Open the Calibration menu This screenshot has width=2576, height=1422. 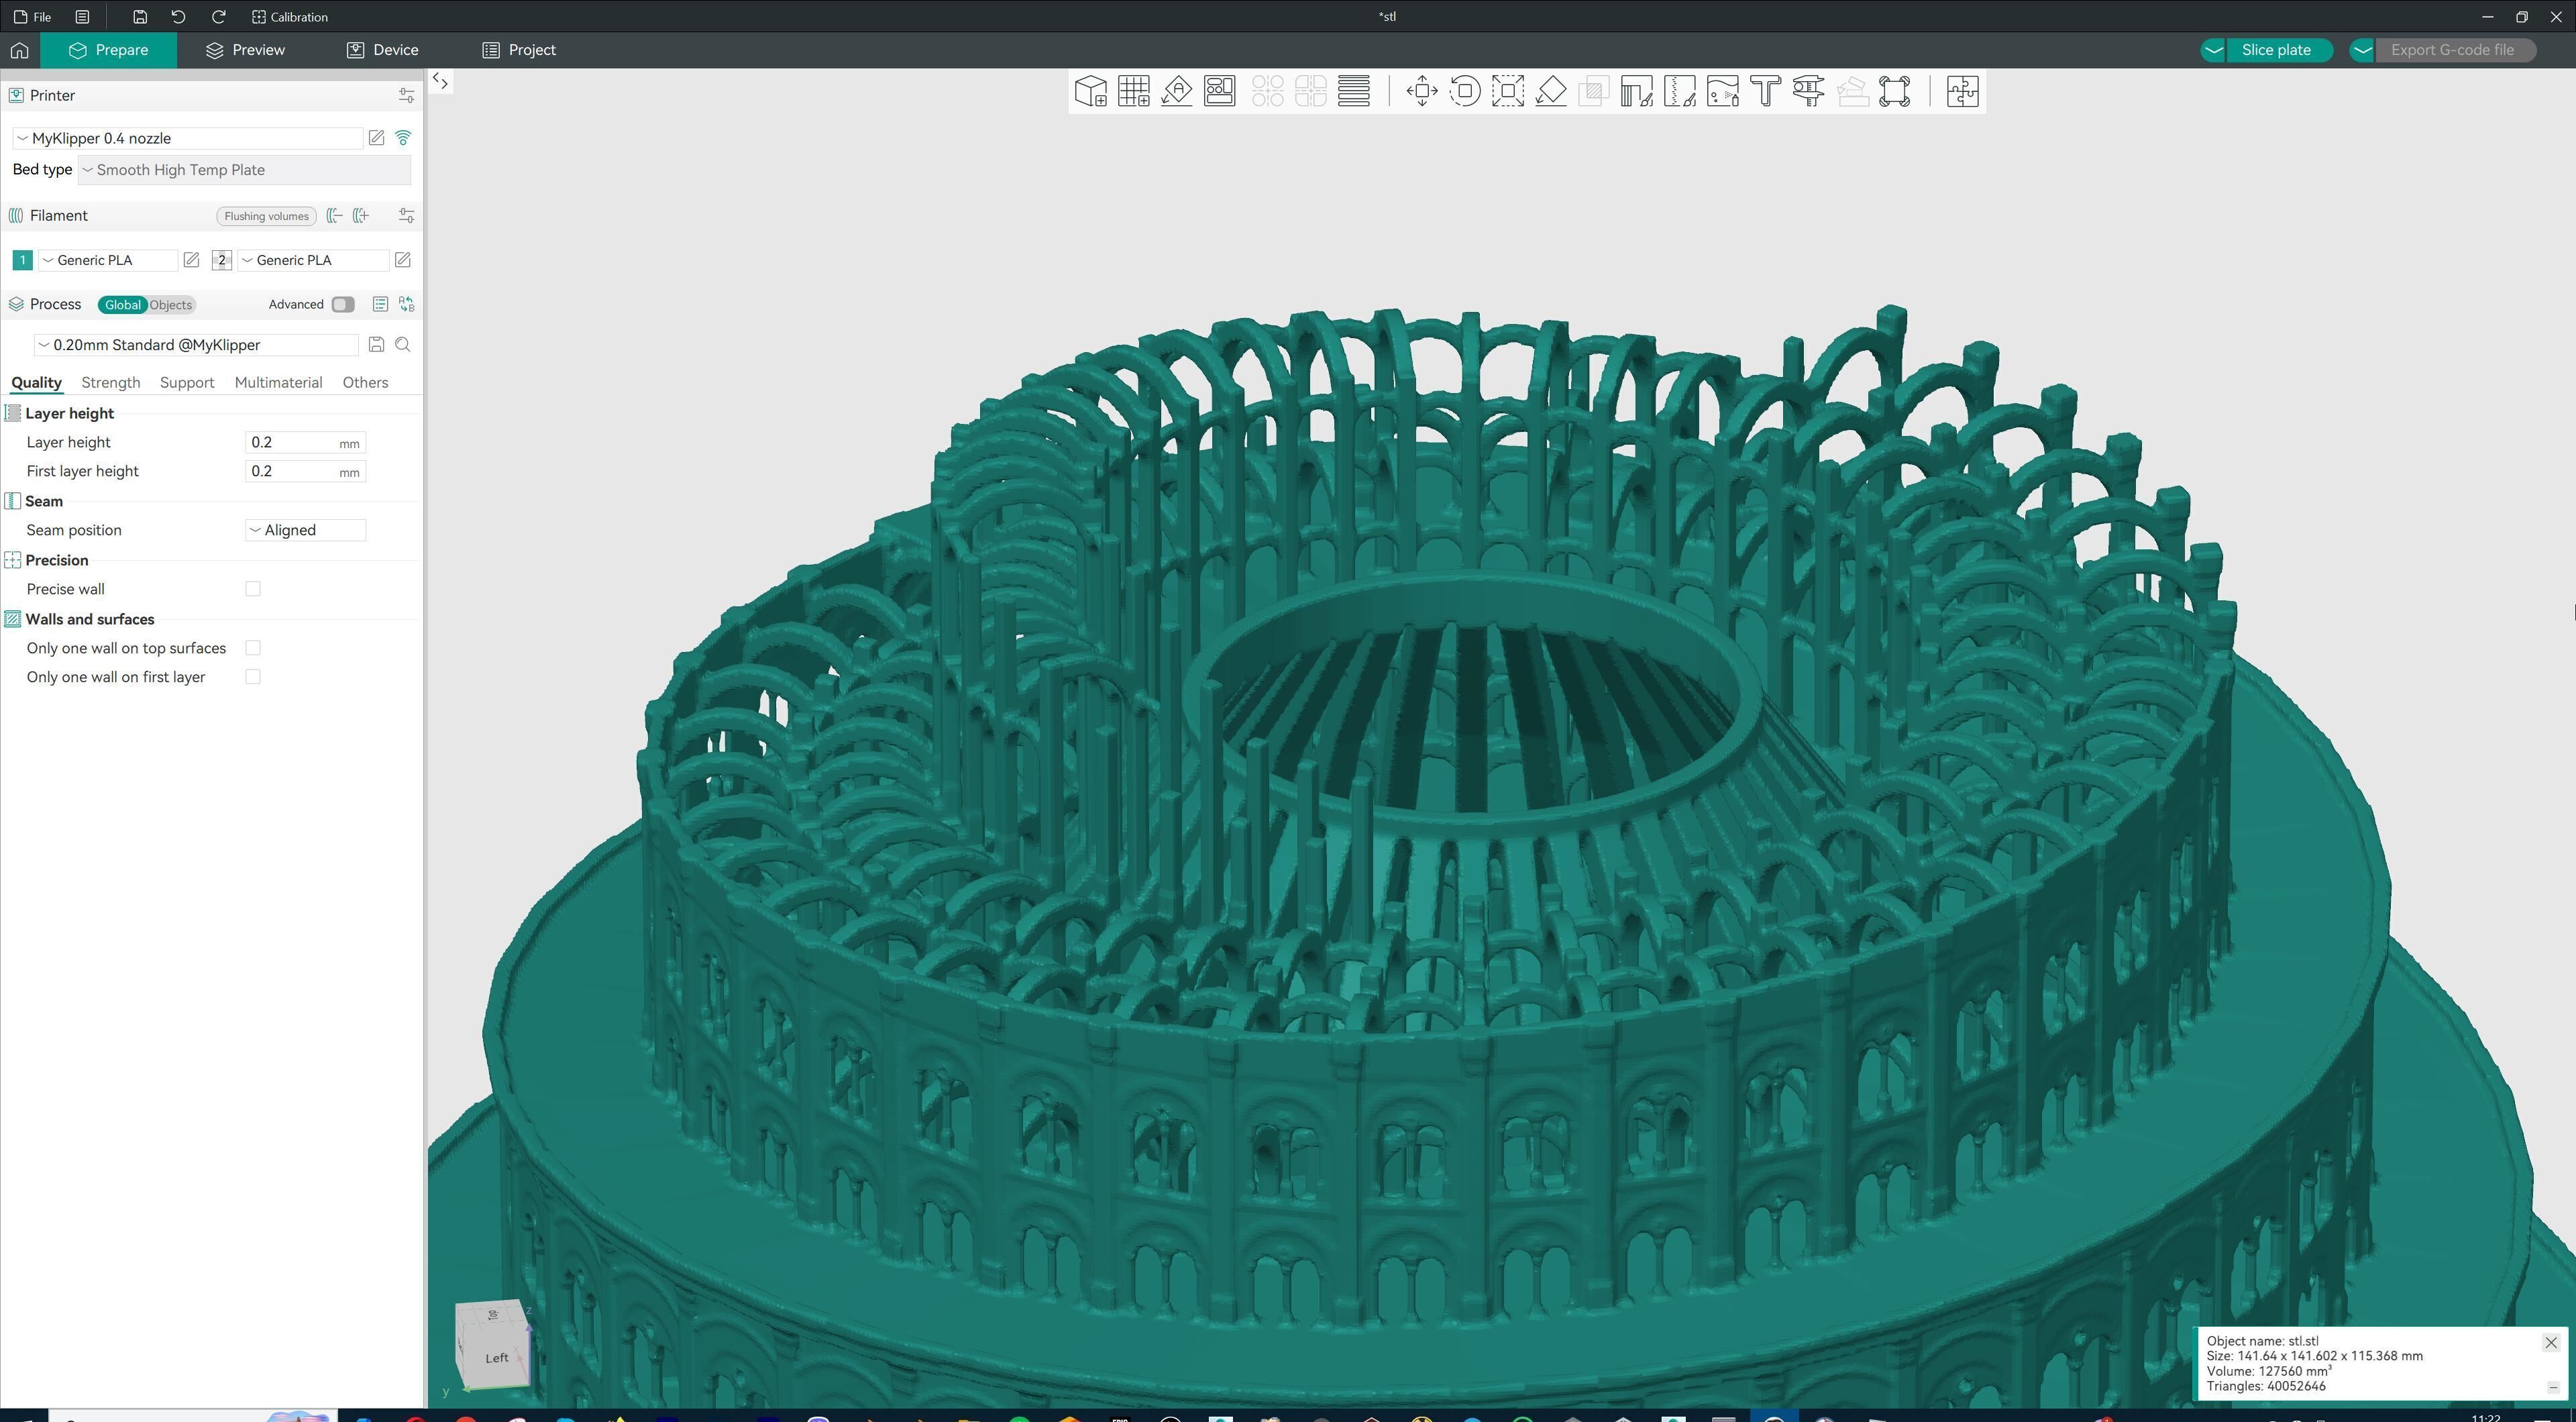pyautogui.click(x=290, y=16)
